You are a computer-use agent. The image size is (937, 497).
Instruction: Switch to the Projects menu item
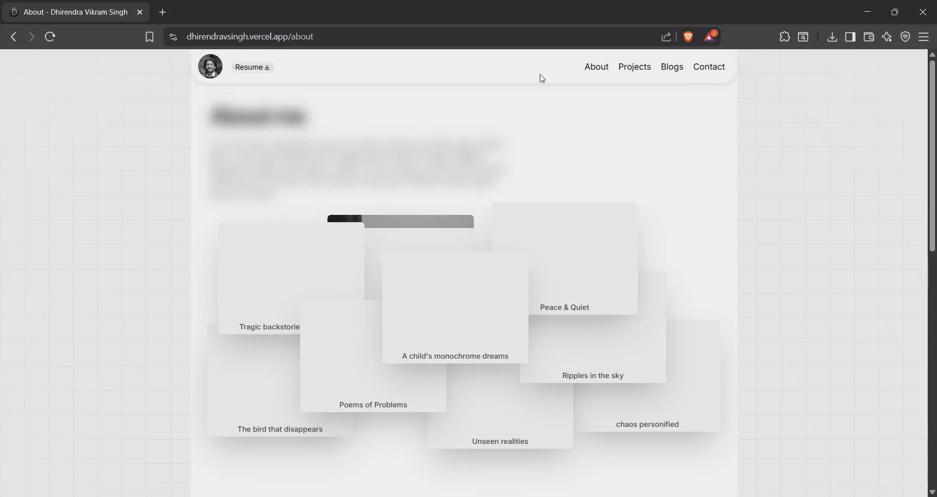click(x=634, y=67)
